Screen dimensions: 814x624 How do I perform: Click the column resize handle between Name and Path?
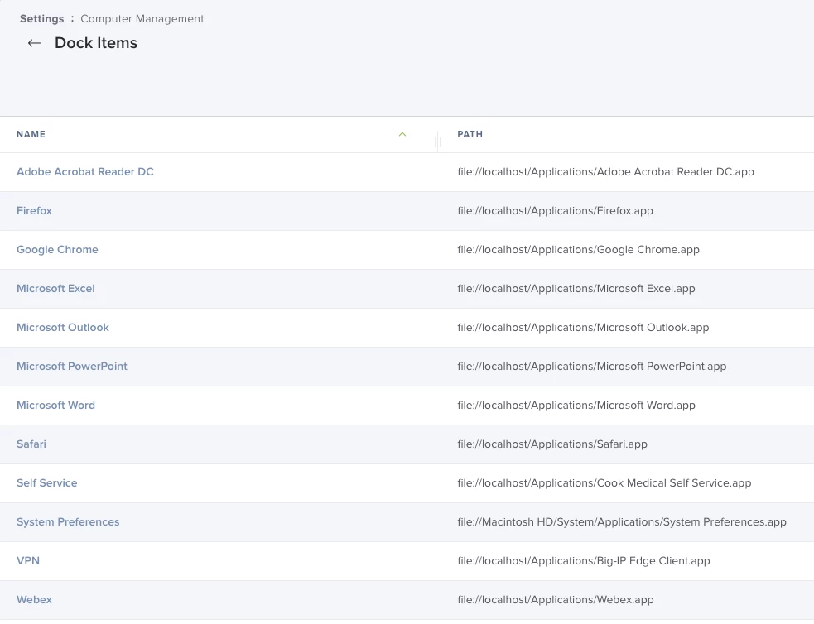(x=437, y=141)
